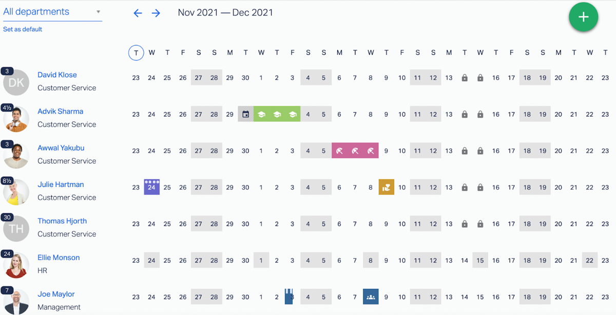
Task: Click the Set as default link
Action: [23, 29]
